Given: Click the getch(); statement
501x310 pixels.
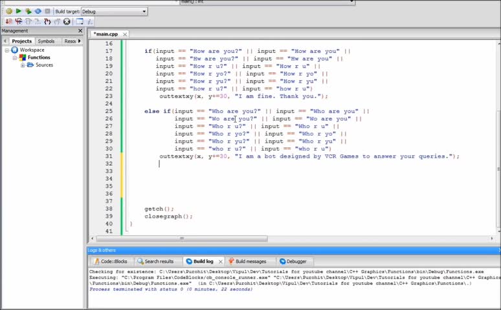Looking at the screenshot, I should point(159,209).
